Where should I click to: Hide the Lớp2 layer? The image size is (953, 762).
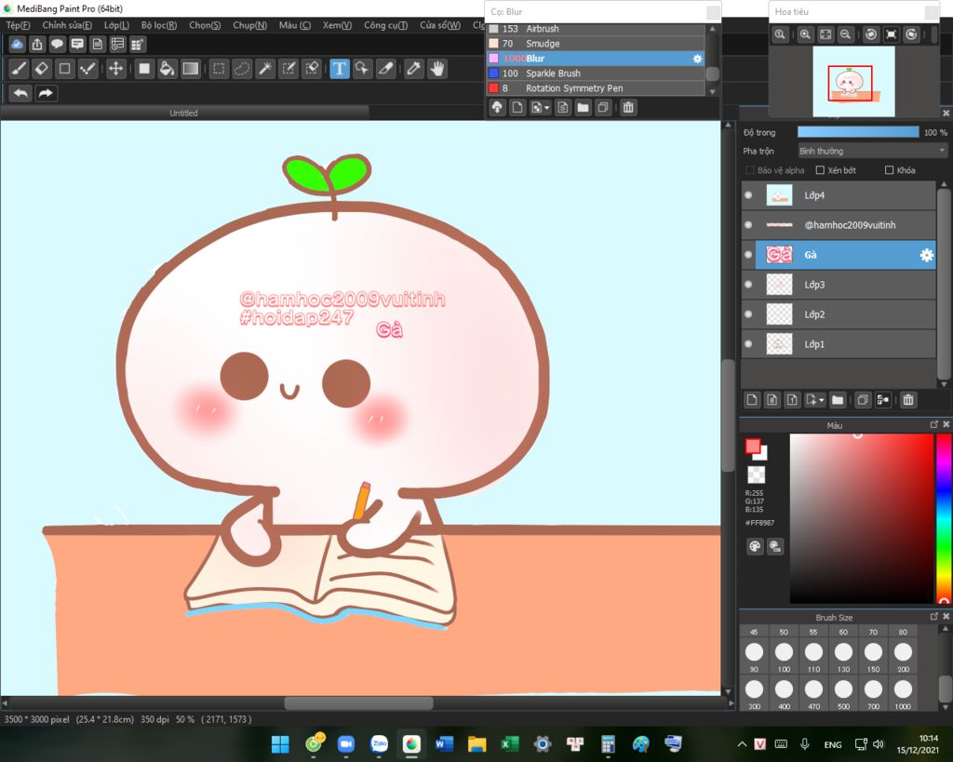(748, 314)
